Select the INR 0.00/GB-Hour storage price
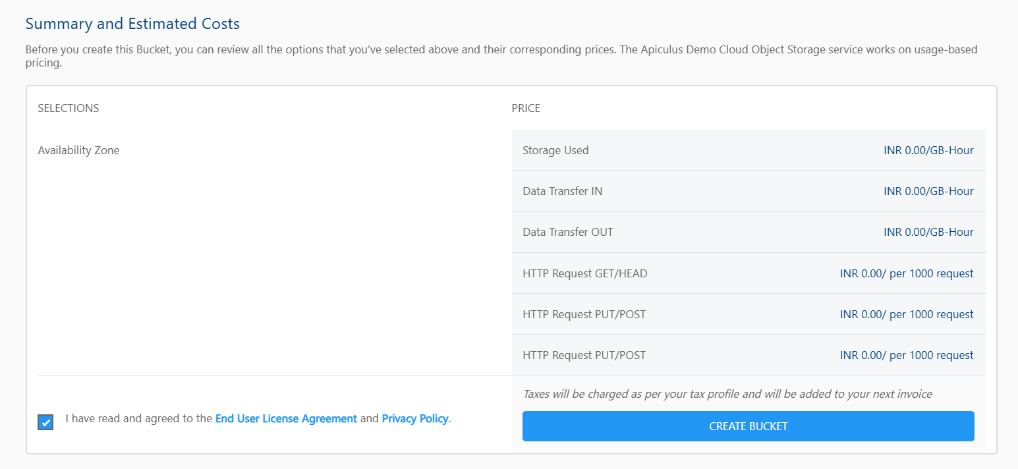The height and width of the screenshot is (469, 1018). point(928,150)
